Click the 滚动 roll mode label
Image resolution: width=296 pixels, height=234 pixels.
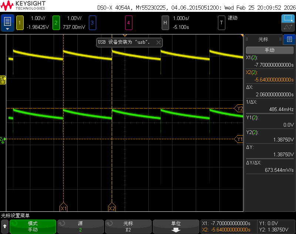(x=232, y=18)
